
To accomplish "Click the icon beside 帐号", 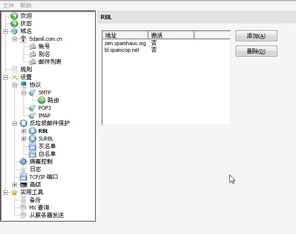I will pos(33,47).
